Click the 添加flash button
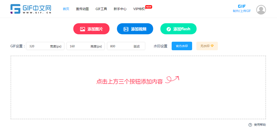The height and width of the screenshot is (132, 277). click(178, 29)
